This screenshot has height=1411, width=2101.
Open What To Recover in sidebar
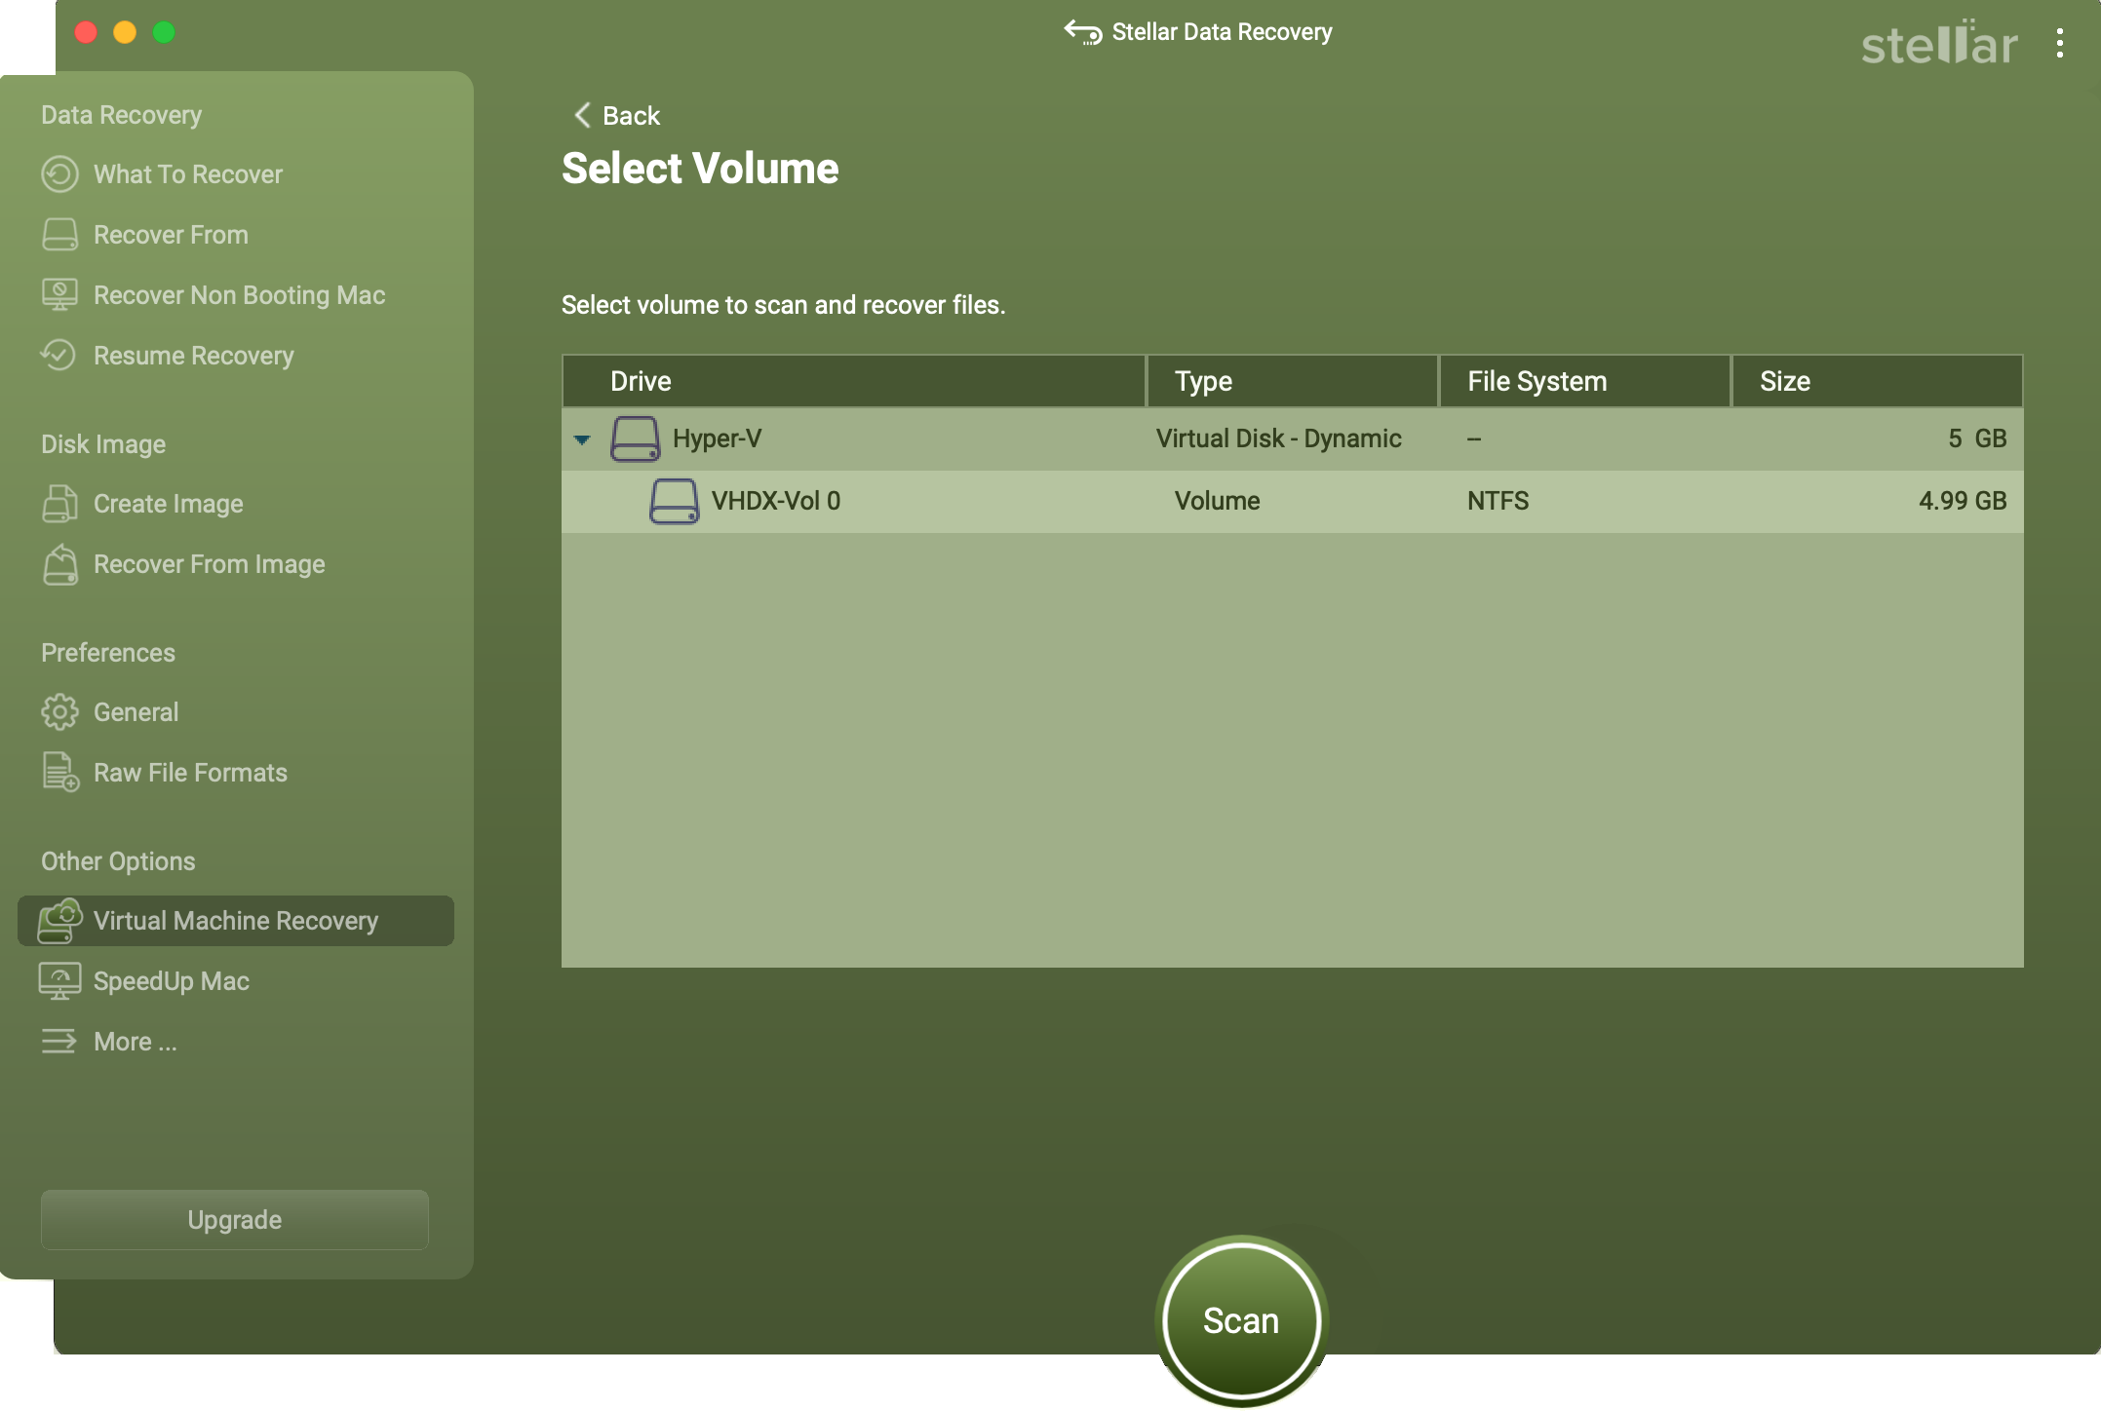[x=187, y=174]
